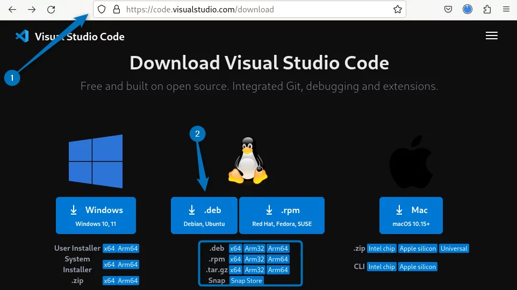Go forward with the browser forward arrow

tap(32, 10)
